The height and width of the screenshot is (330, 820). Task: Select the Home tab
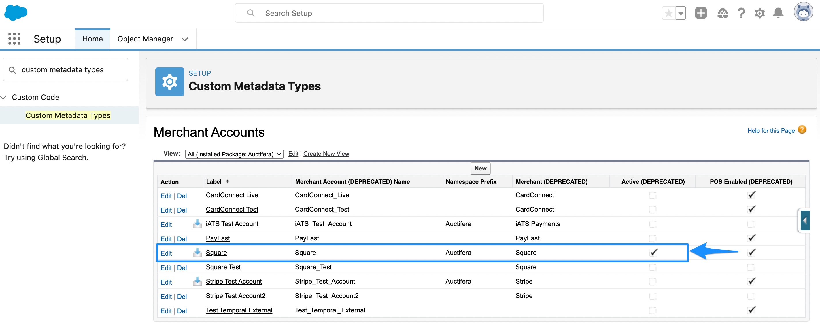pos(92,39)
